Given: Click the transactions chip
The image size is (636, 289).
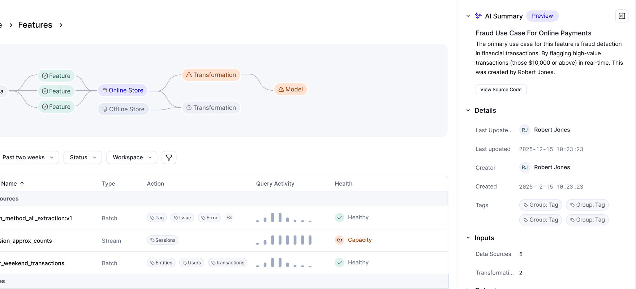Looking at the screenshot, I should [x=228, y=263].
